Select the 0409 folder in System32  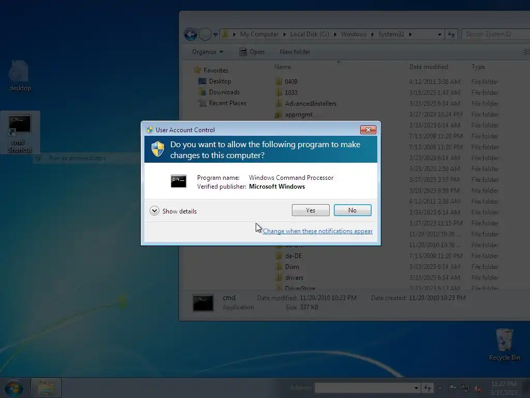click(x=291, y=81)
